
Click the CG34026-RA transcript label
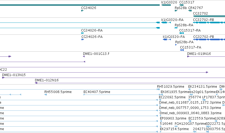92,30
